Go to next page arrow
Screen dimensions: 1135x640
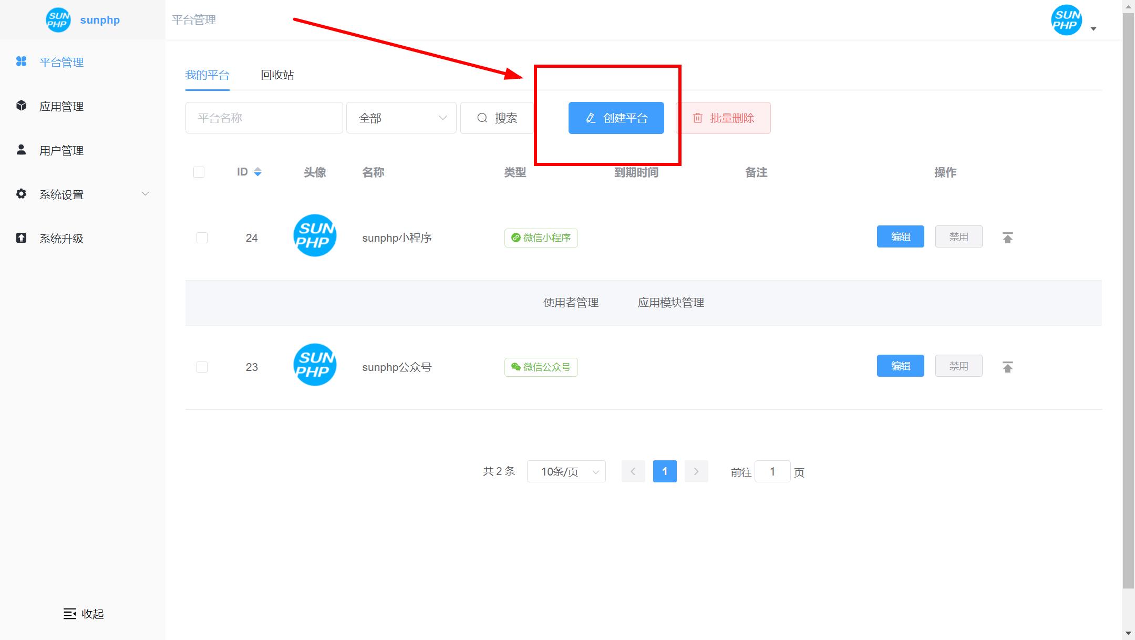[x=696, y=471]
